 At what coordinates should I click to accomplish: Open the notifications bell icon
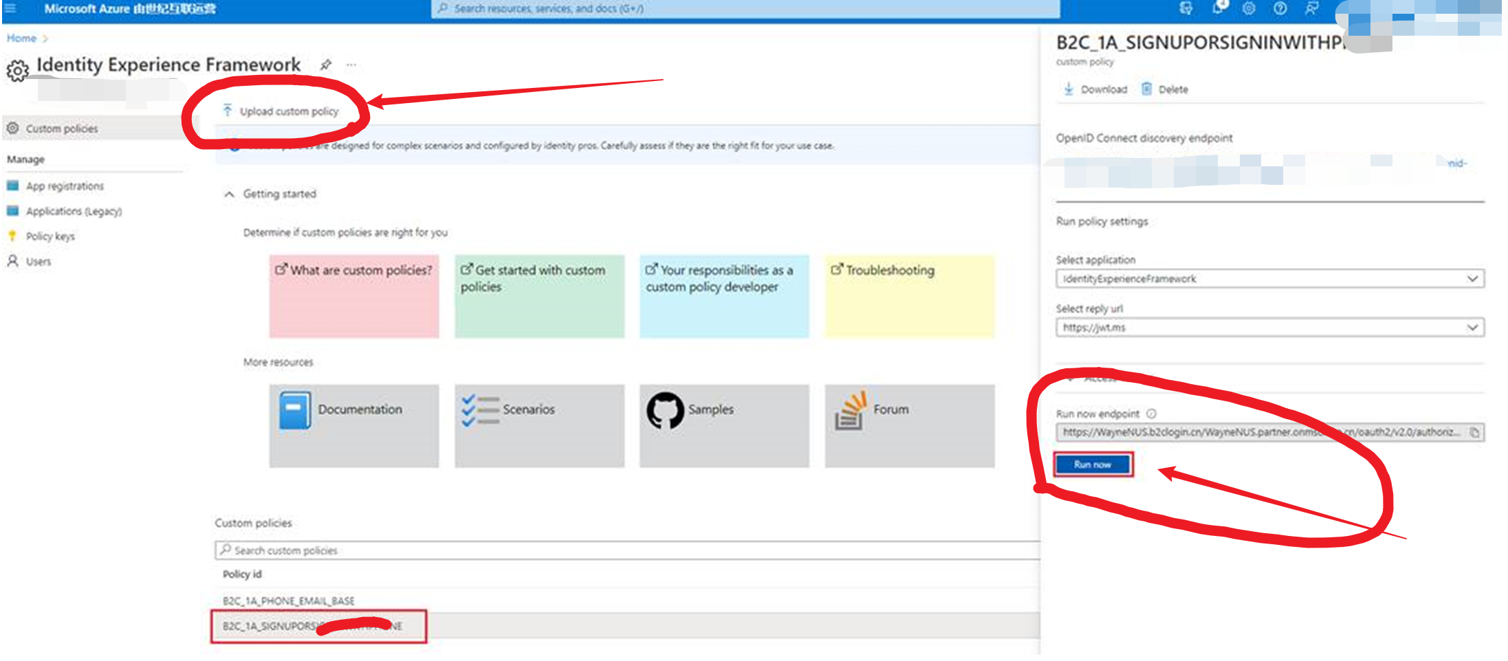pyautogui.click(x=1218, y=8)
